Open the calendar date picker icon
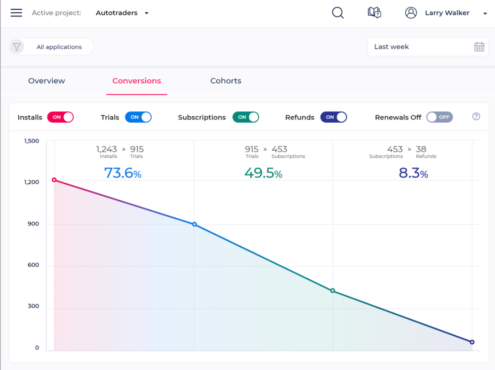The width and height of the screenshot is (495, 370). tap(479, 46)
